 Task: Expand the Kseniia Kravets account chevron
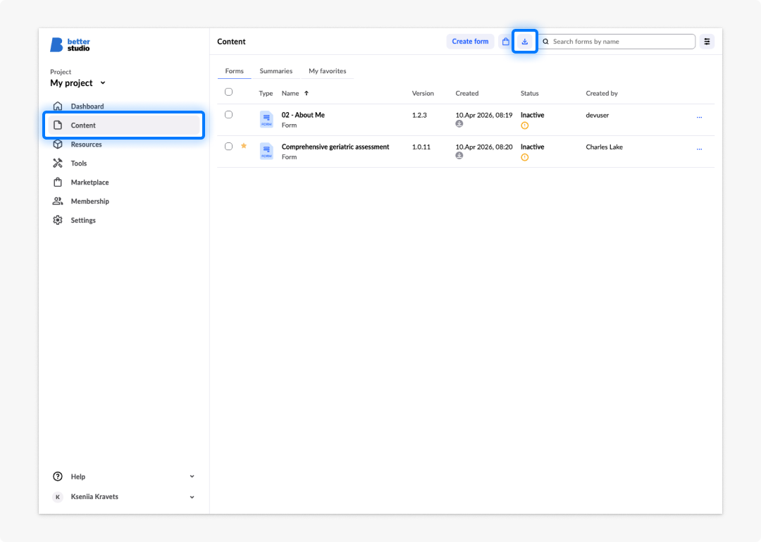pos(192,497)
